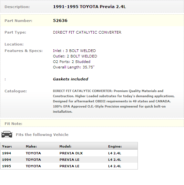Select DIRECT FIT CATALYTIC CONVERTER part type text

(x=87, y=32)
